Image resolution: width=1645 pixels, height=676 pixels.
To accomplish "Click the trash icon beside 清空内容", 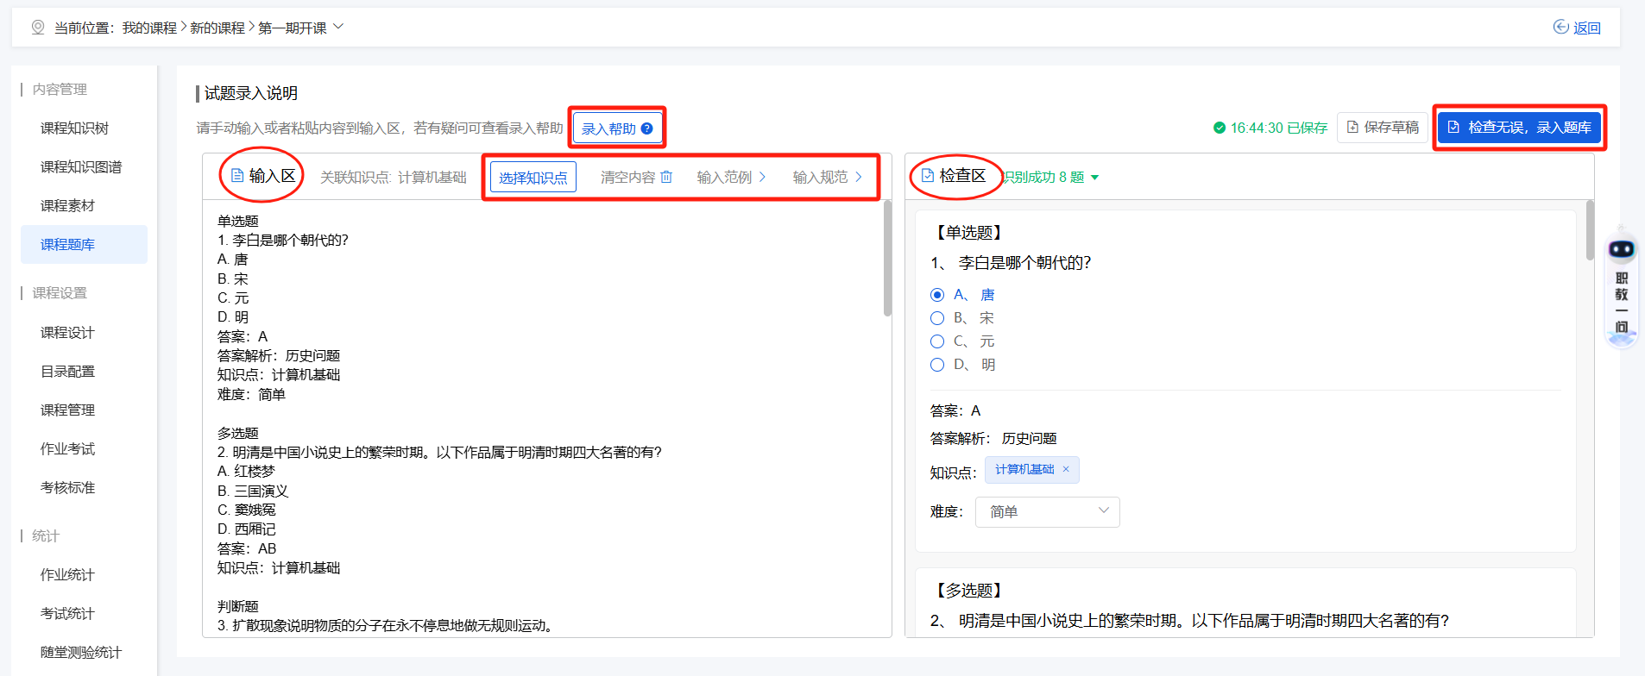I will click(666, 177).
